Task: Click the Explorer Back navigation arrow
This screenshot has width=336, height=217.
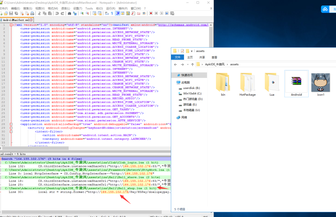Action: pos(176,64)
